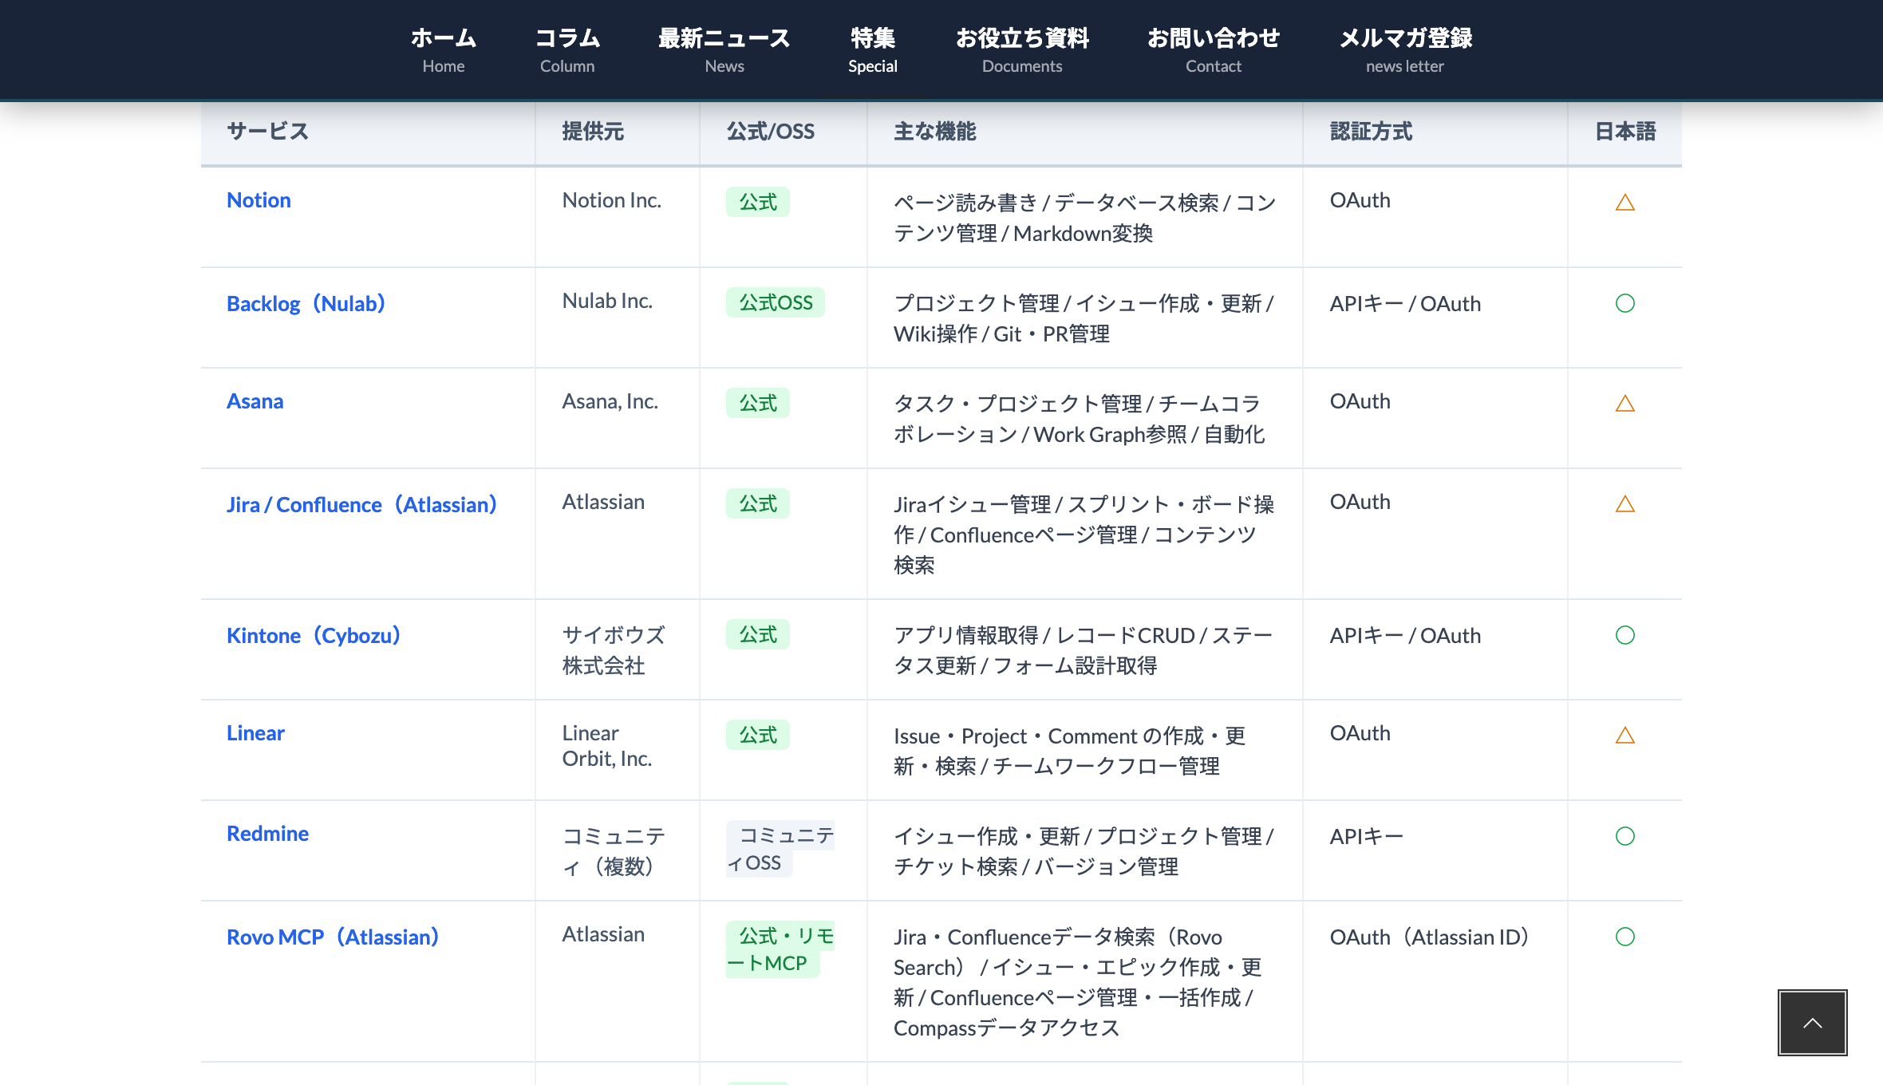Click the triangle icon in Linear row
The height and width of the screenshot is (1085, 1883).
point(1625,736)
